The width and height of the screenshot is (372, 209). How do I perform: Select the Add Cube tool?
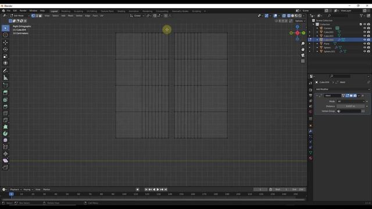(x=5, y=85)
